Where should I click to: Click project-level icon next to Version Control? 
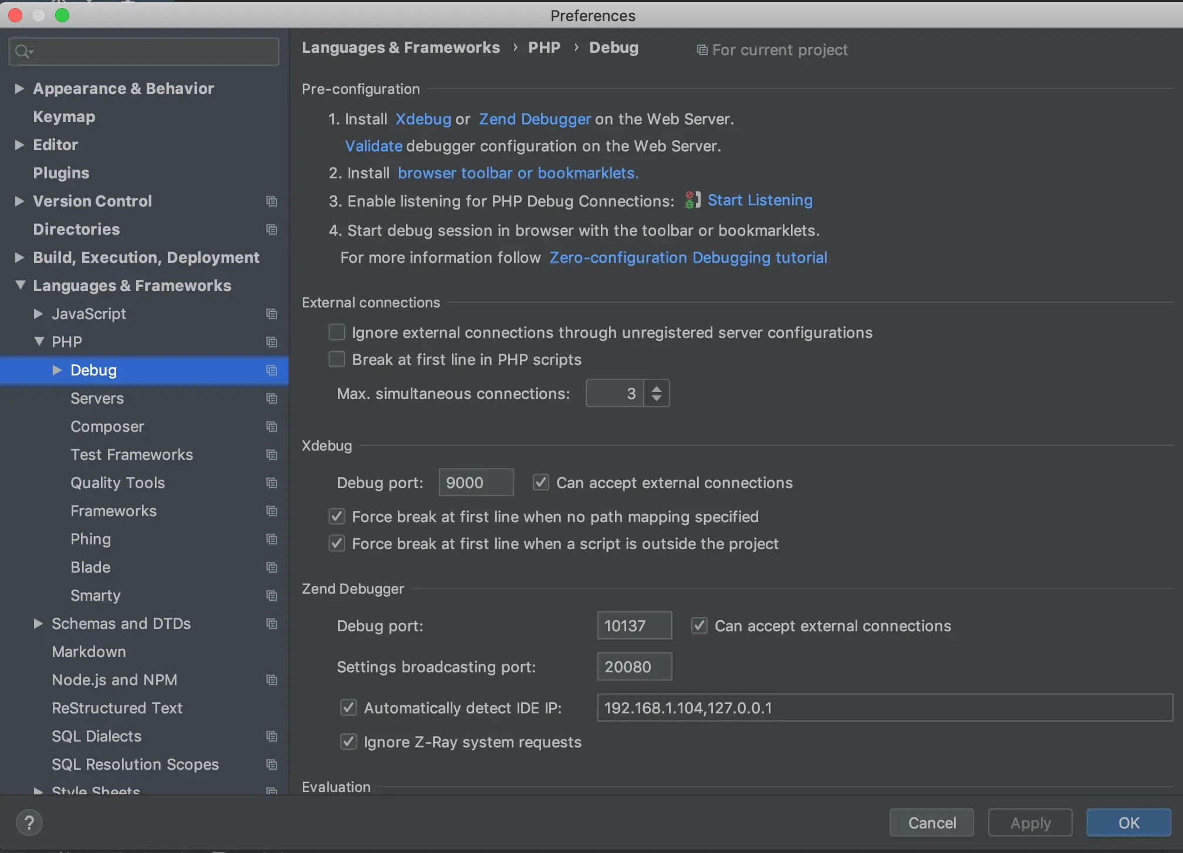pos(271,201)
